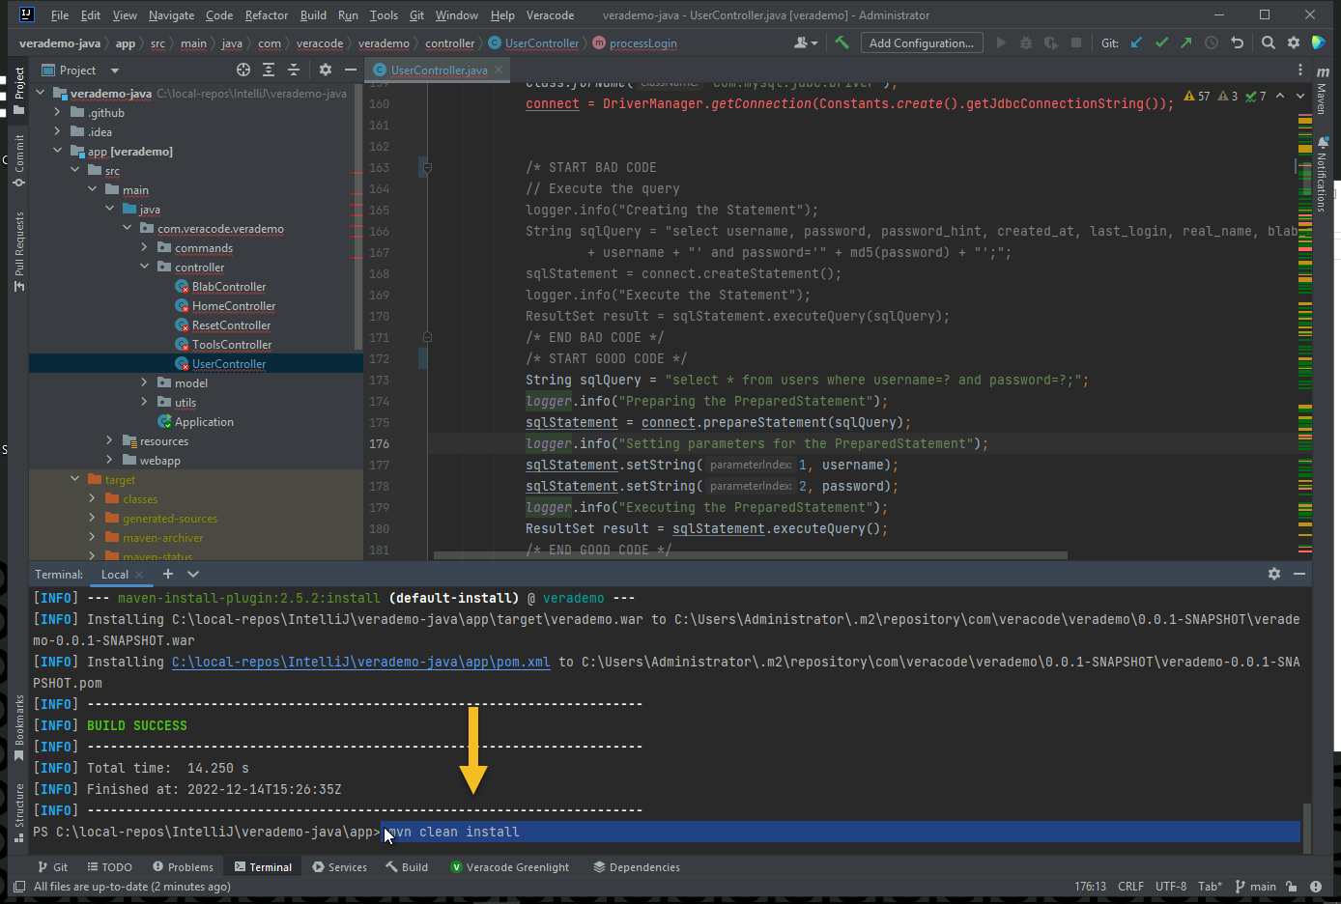Click the 176:13 line column indicator
This screenshot has width=1341, height=904.
[x=1090, y=886]
